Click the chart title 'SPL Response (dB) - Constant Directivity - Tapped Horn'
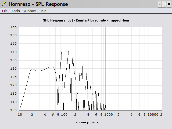The width and height of the screenshot is (172, 129). (x=86, y=20)
